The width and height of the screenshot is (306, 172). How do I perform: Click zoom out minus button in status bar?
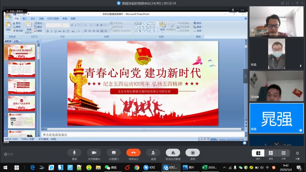click(218, 139)
